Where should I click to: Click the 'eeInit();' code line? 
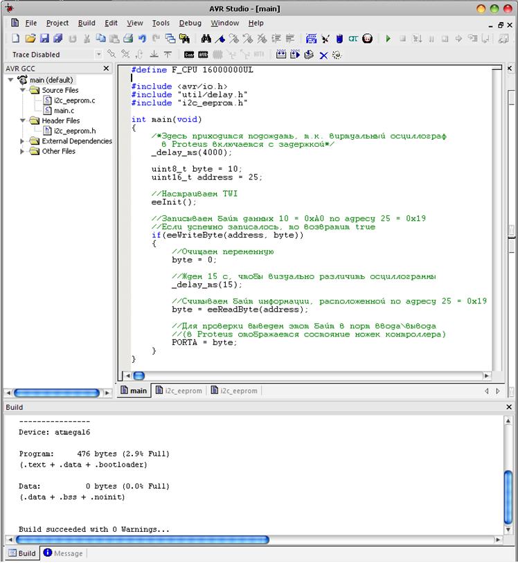[174, 202]
